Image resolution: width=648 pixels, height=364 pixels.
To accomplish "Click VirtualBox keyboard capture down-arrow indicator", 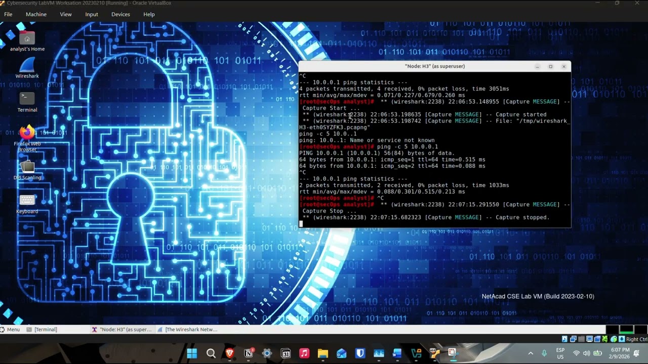I will click(x=622, y=339).
